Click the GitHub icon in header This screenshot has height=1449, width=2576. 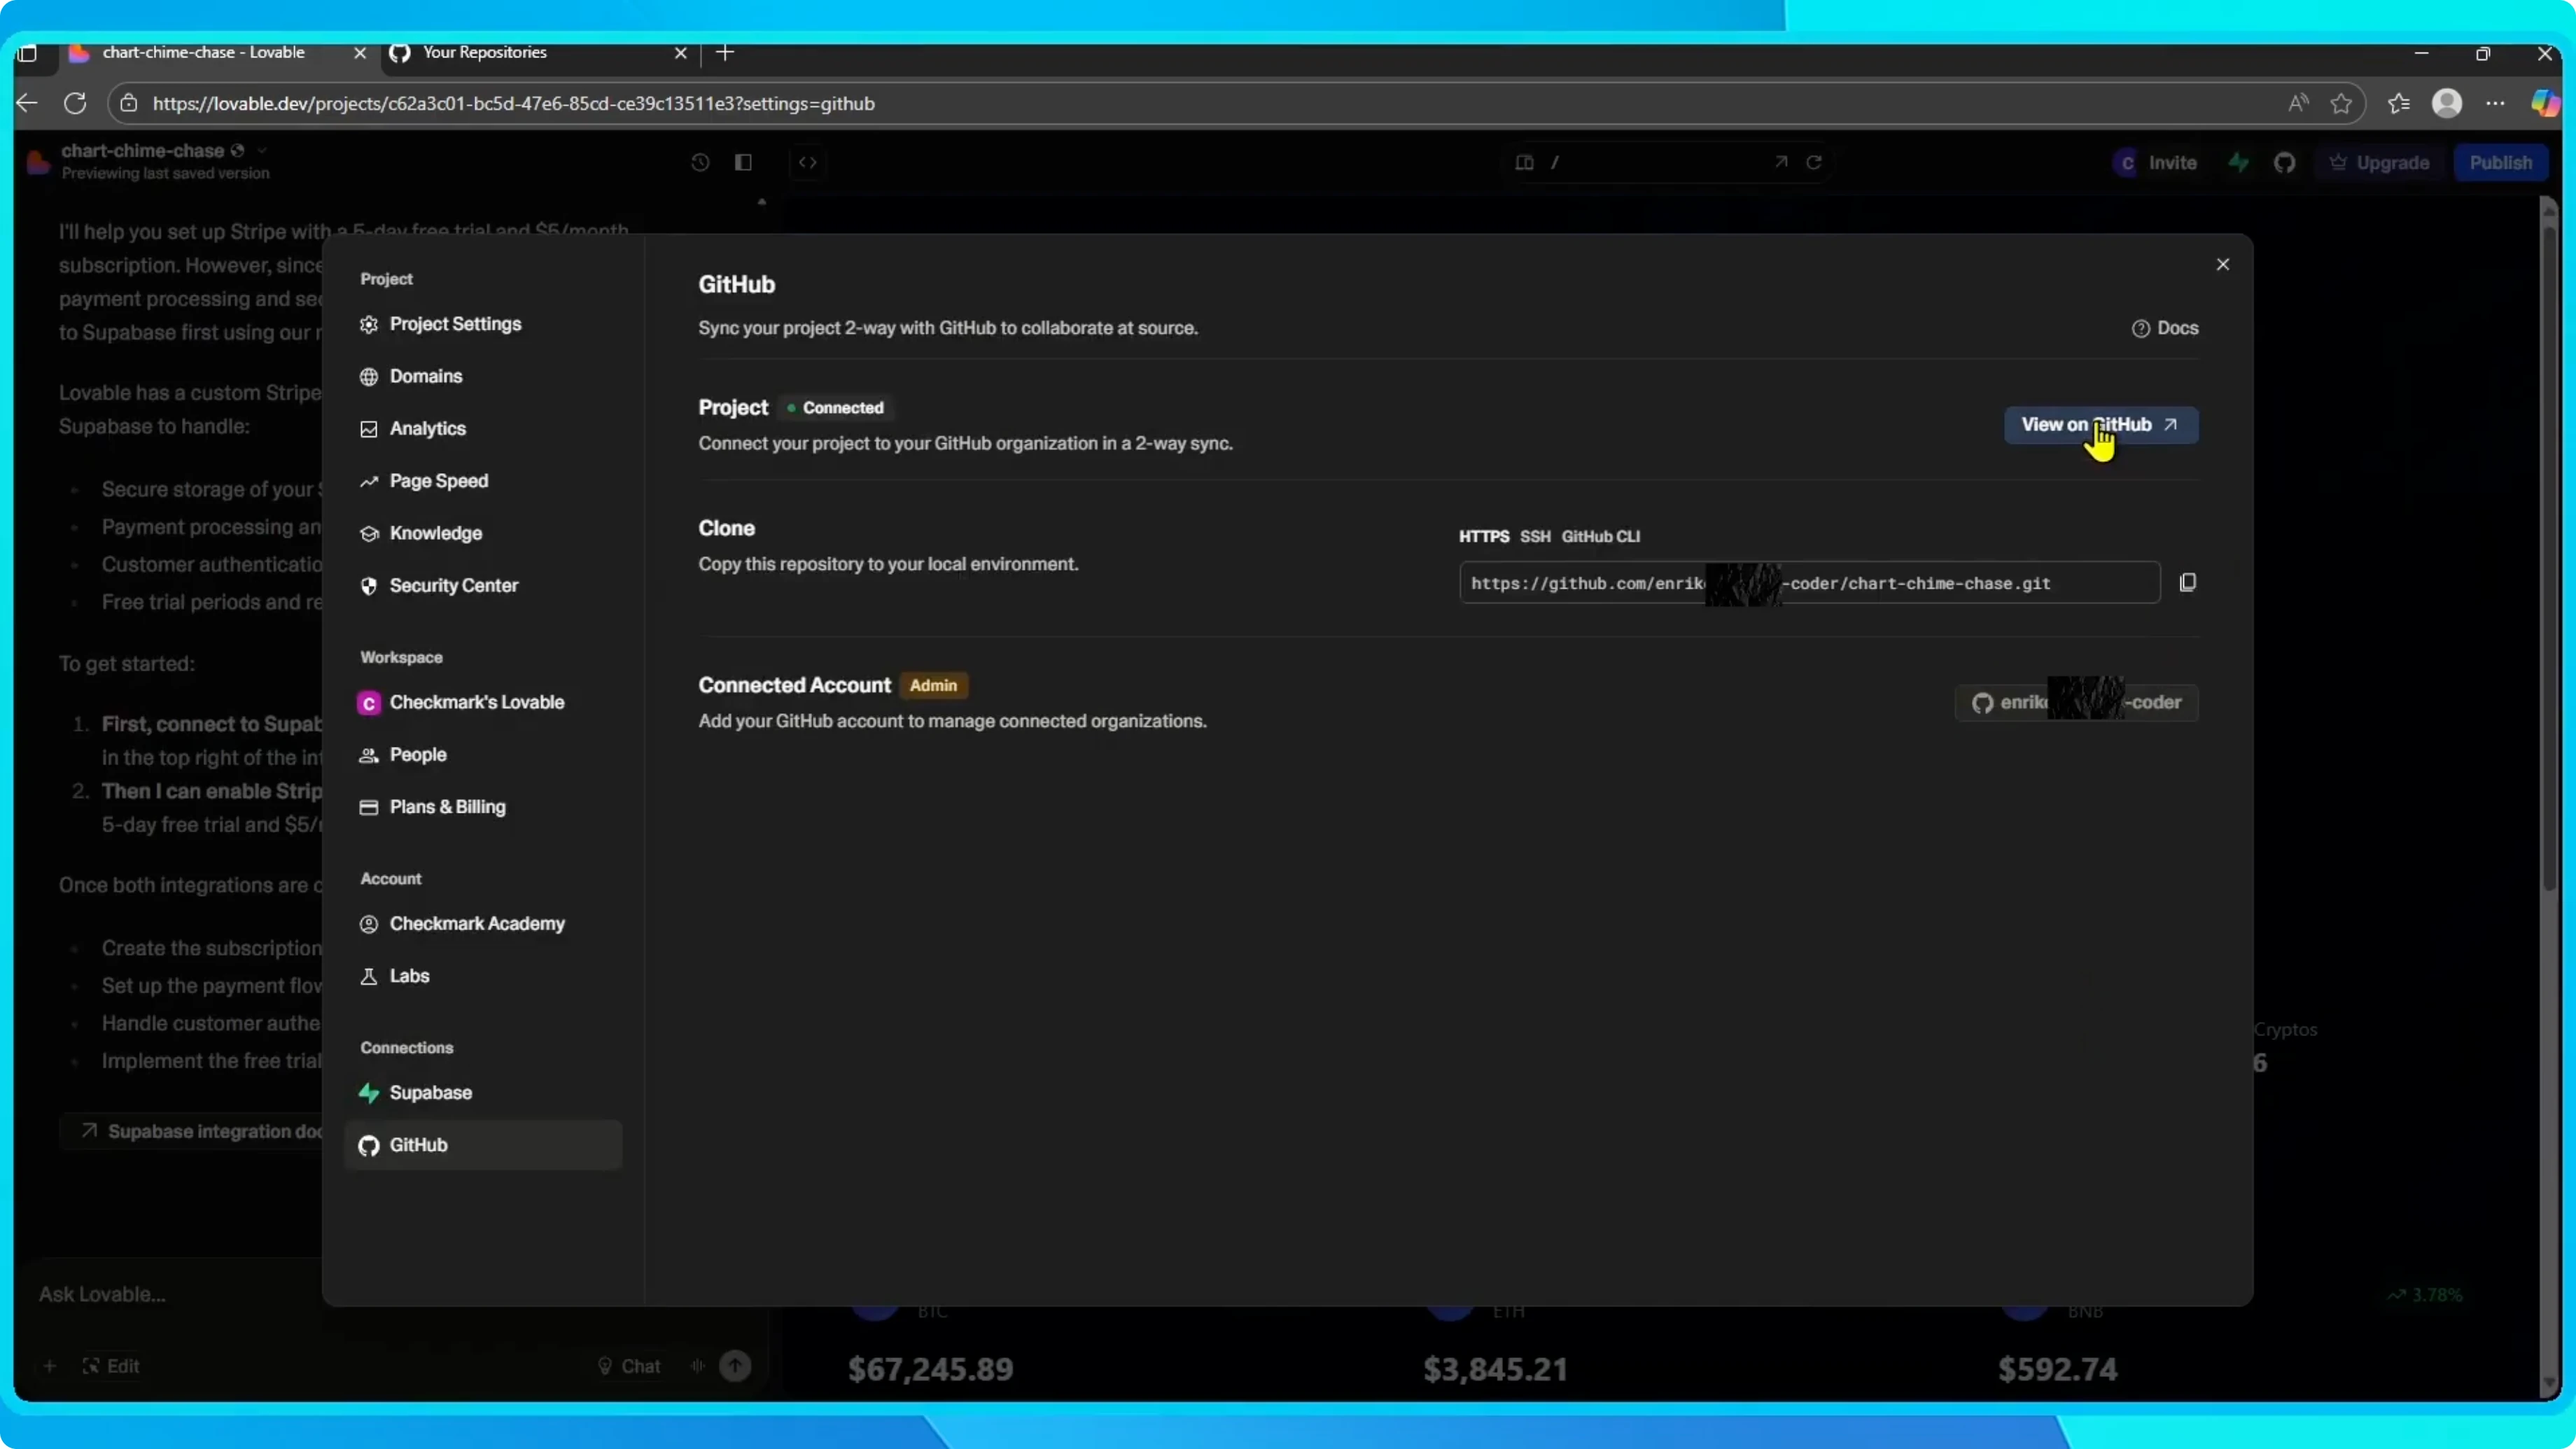click(2284, 162)
